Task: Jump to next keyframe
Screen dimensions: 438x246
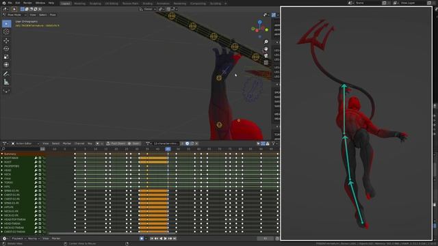Action: (x=170, y=238)
